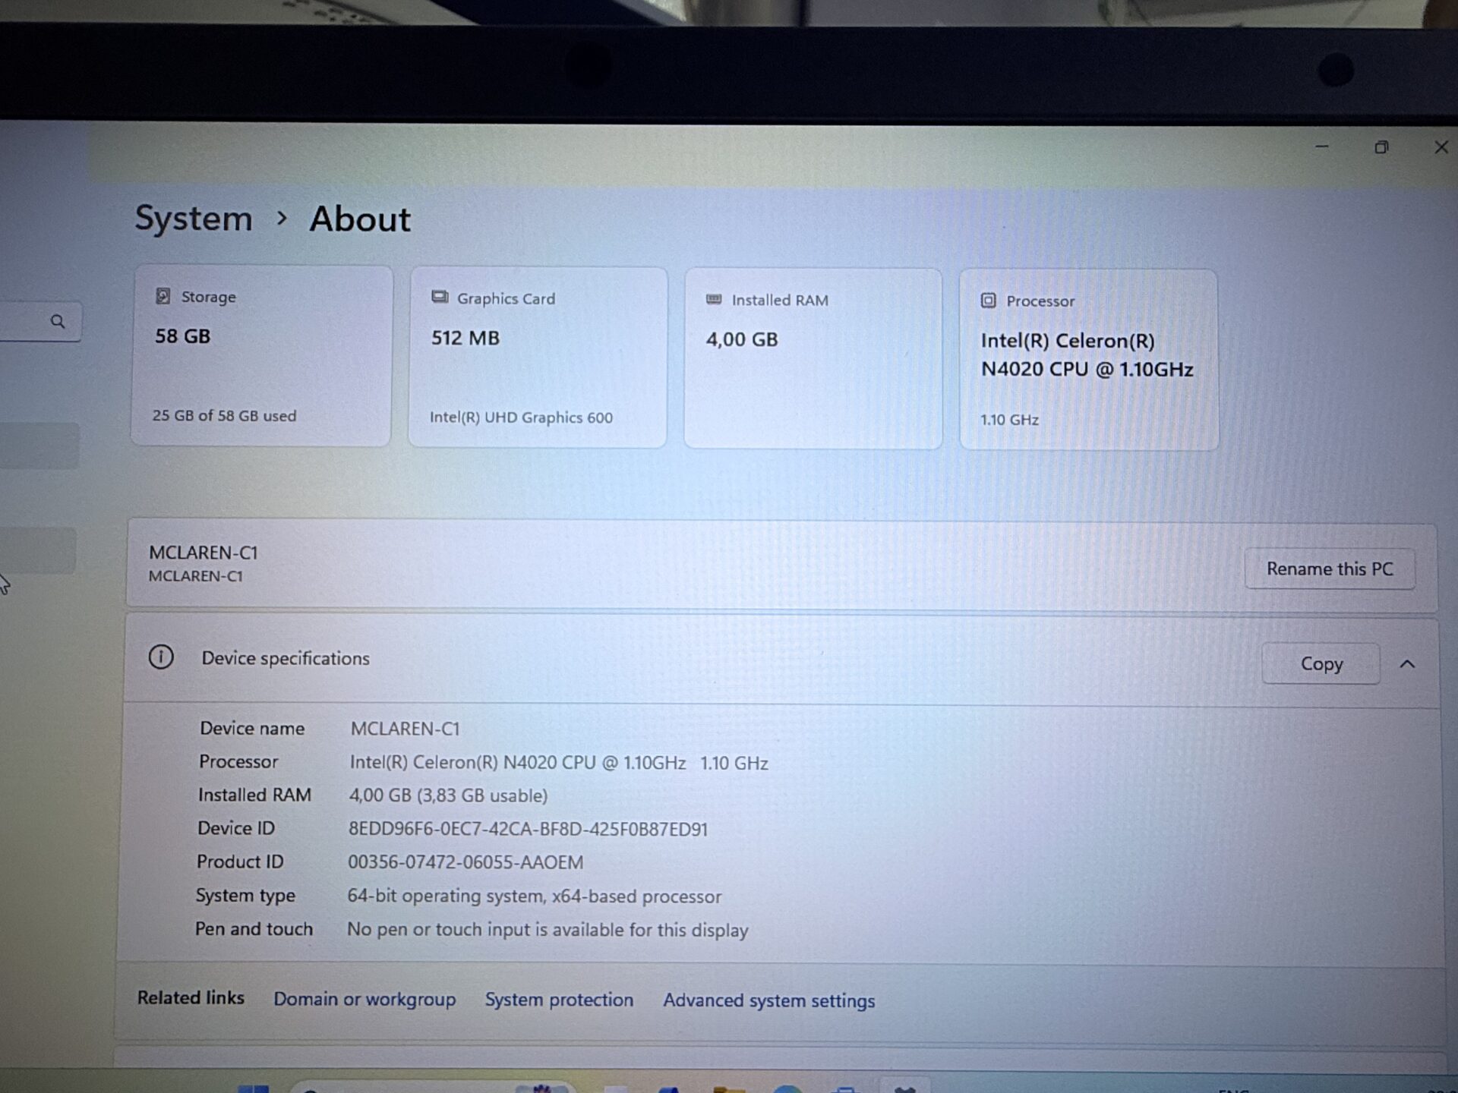Click the breadcrumb chevron after System

pyautogui.click(x=282, y=219)
